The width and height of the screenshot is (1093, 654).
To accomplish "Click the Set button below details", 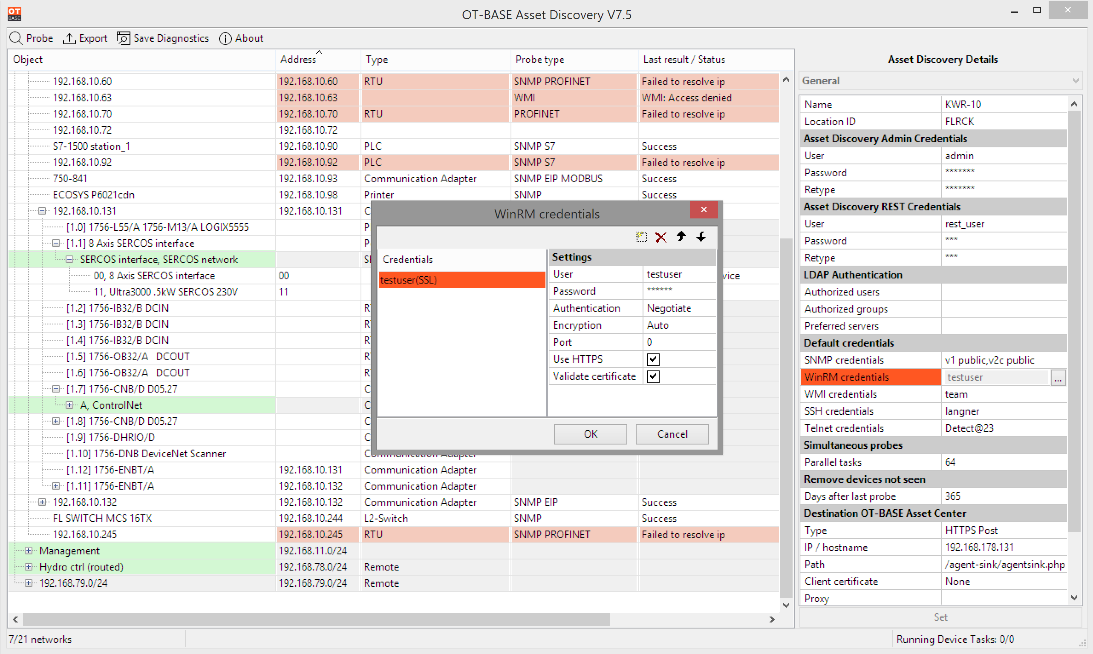I will point(940,617).
